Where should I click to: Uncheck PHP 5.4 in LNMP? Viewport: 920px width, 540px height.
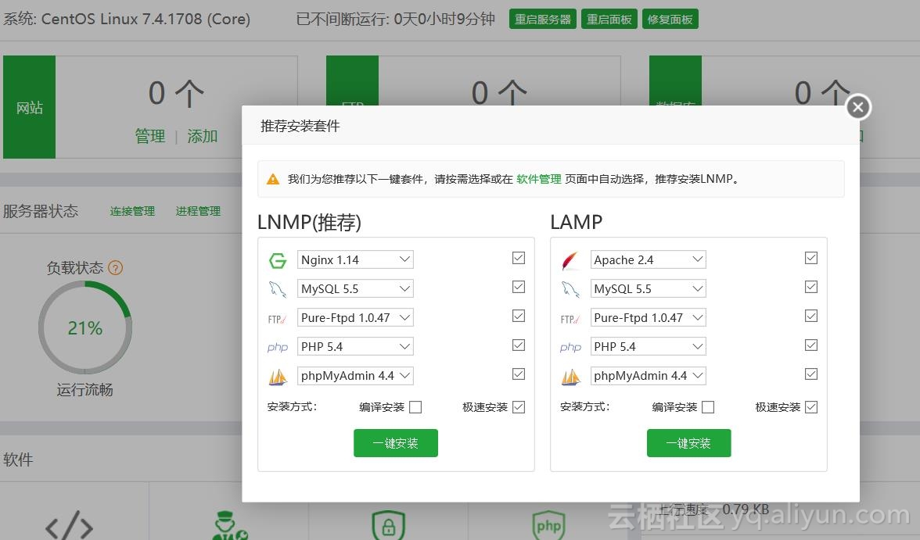tap(519, 345)
